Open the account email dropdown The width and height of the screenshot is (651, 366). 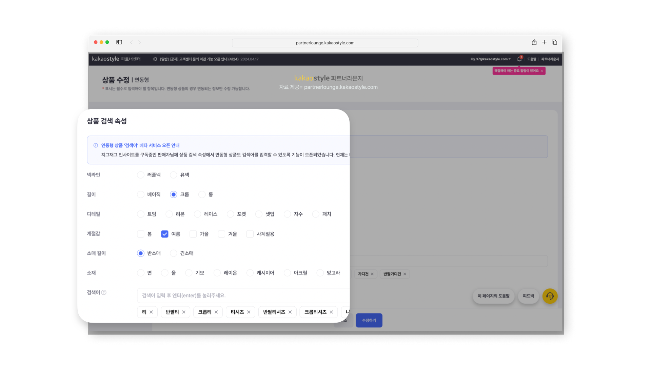(x=490, y=59)
